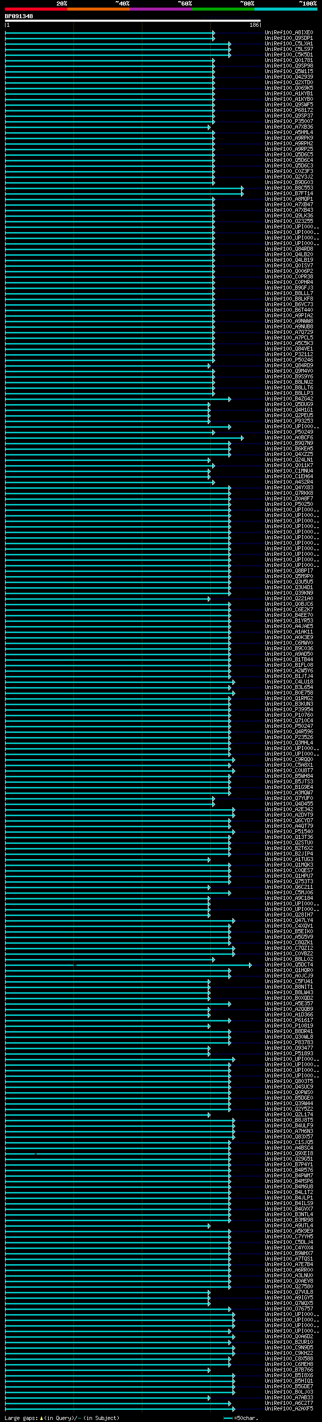Click the UniRef100_A5HML4 label

[289, 133]
